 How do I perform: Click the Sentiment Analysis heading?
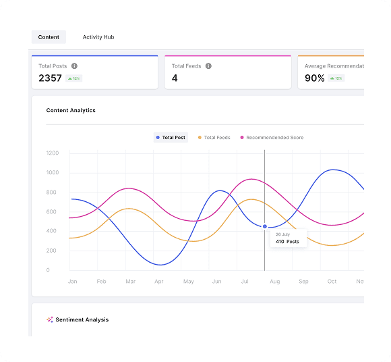pyautogui.click(x=82, y=319)
